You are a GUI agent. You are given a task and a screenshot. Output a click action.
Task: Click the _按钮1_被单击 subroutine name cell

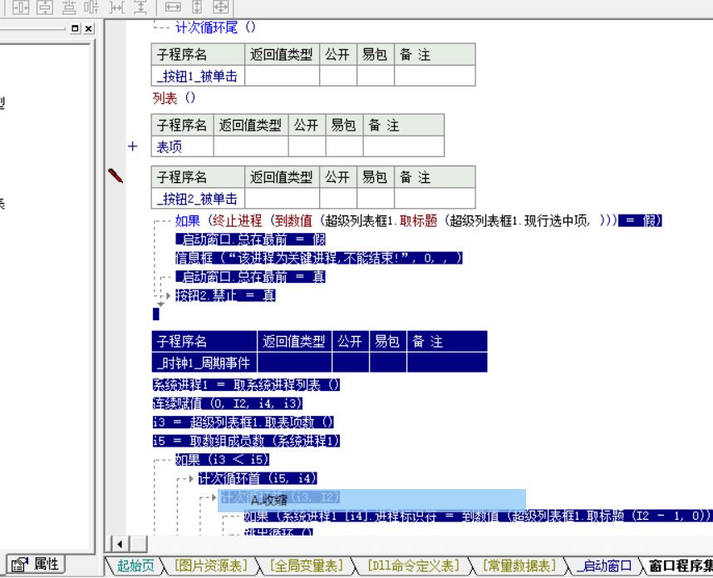coord(198,76)
